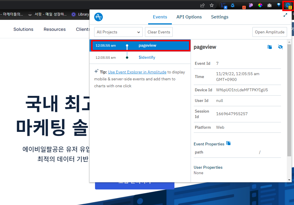Select the pageview event row
This screenshot has width=294, height=205.
[140, 45]
